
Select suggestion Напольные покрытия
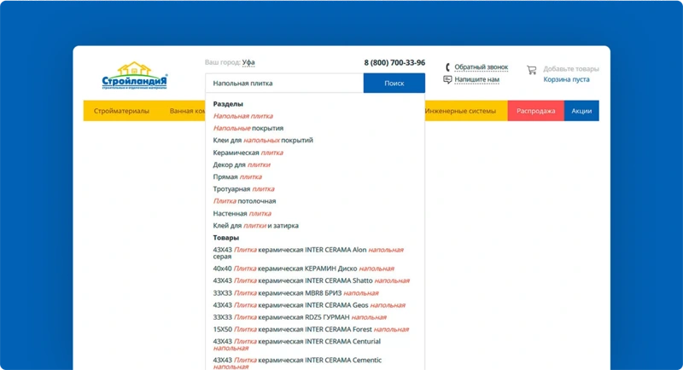click(248, 128)
